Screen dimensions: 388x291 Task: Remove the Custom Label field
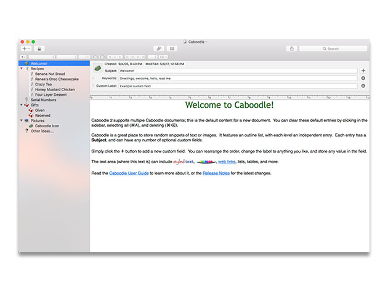click(x=363, y=86)
